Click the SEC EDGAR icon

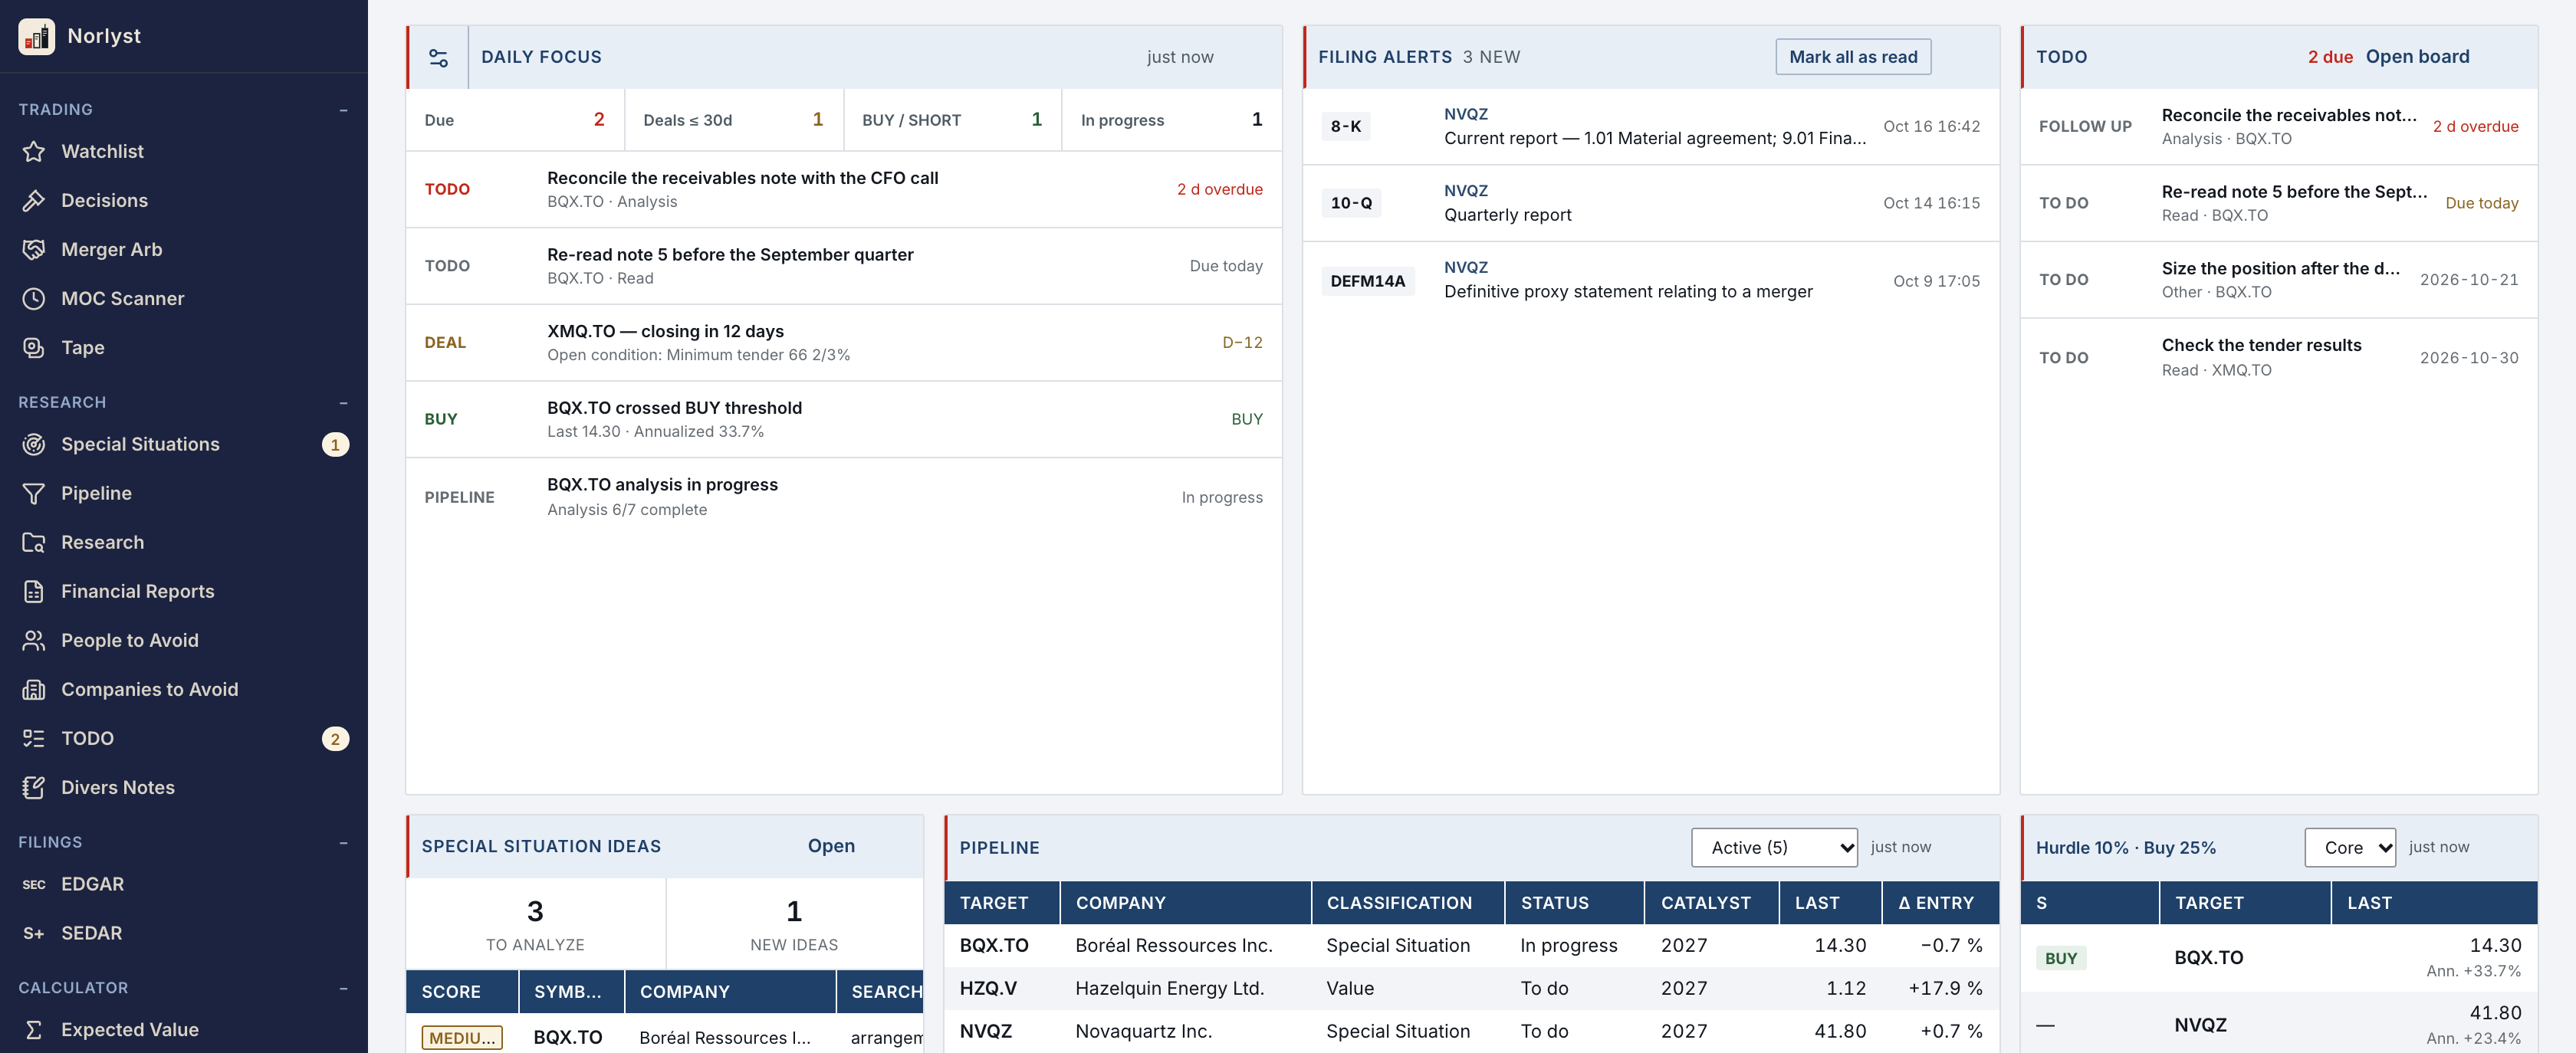point(34,885)
